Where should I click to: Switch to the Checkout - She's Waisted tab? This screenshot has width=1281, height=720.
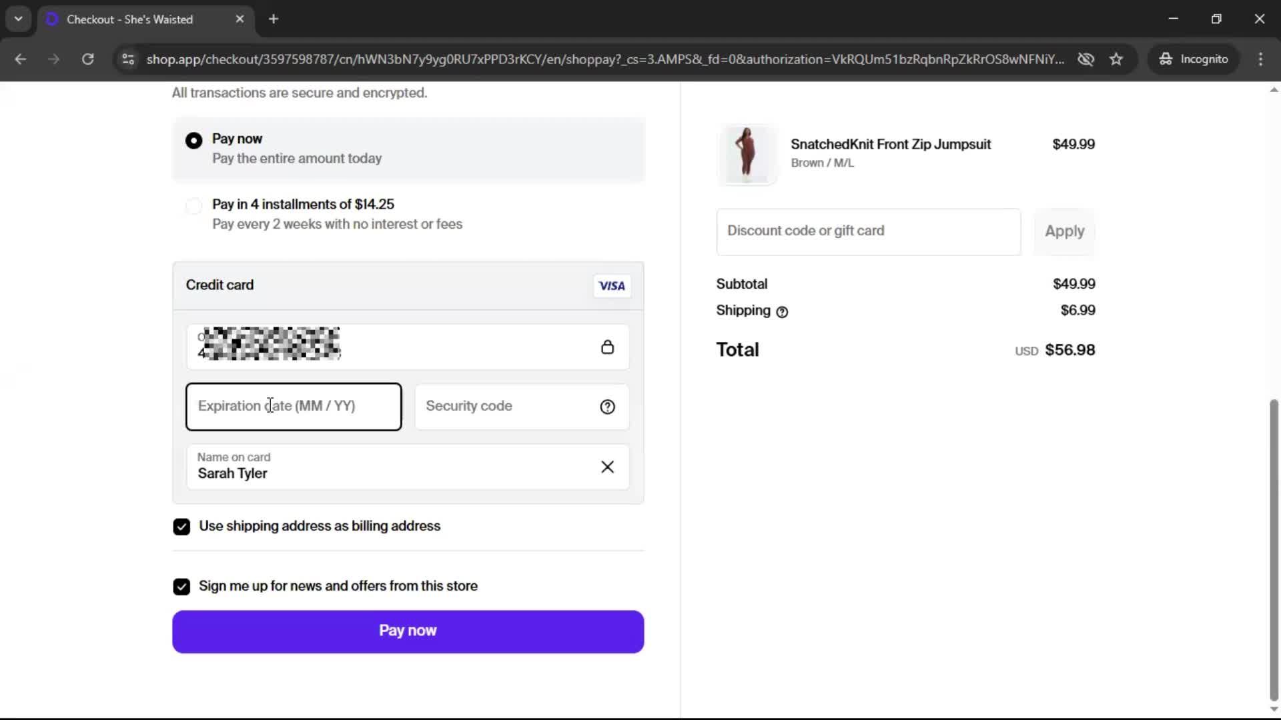coord(130,19)
